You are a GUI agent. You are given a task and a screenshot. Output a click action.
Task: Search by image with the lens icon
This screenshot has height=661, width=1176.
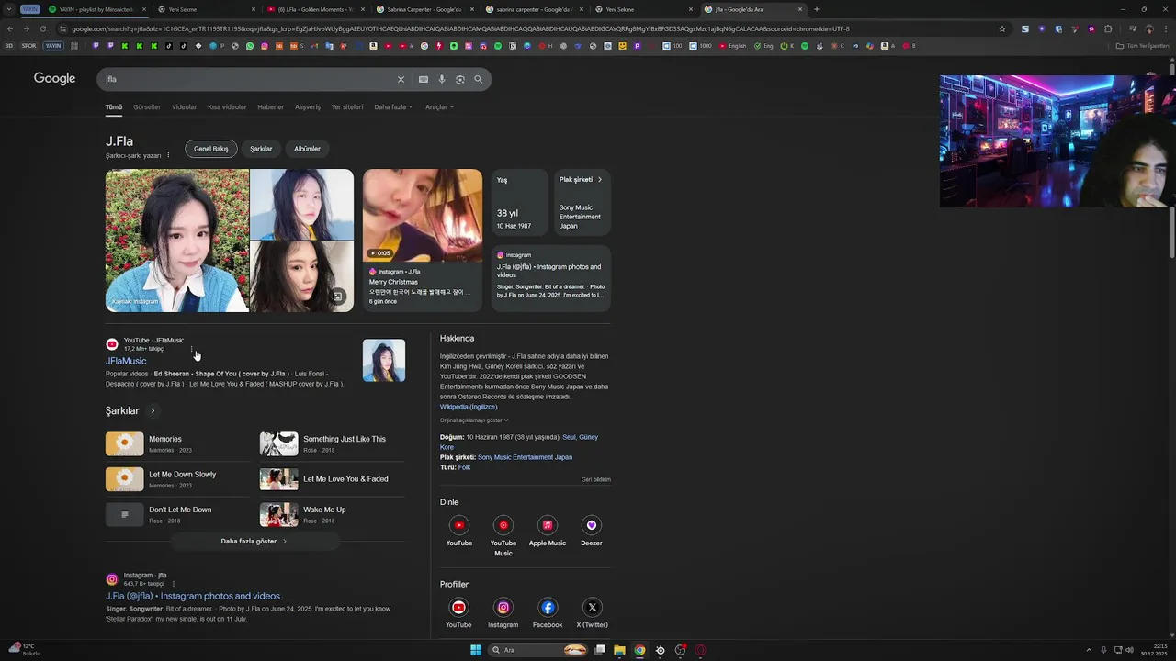tap(460, 79)
